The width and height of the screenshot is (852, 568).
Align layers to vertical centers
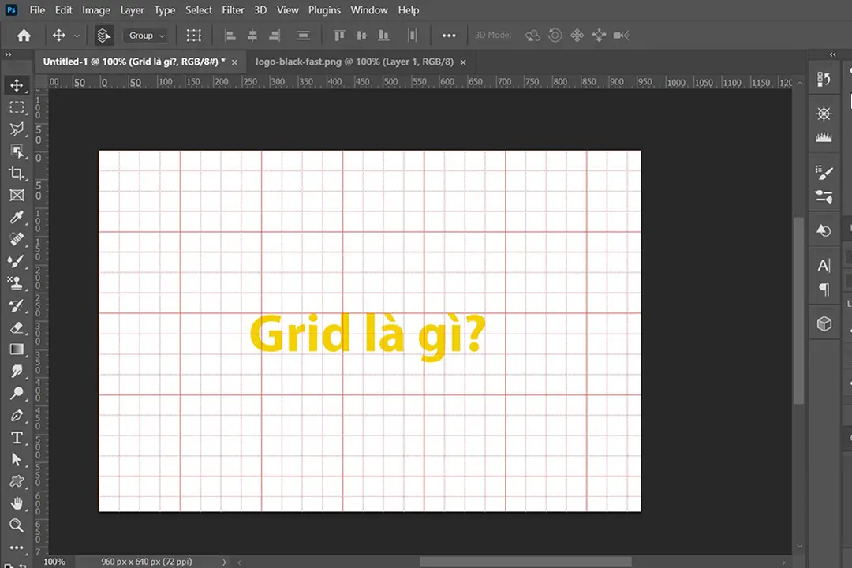pos(361,35)
